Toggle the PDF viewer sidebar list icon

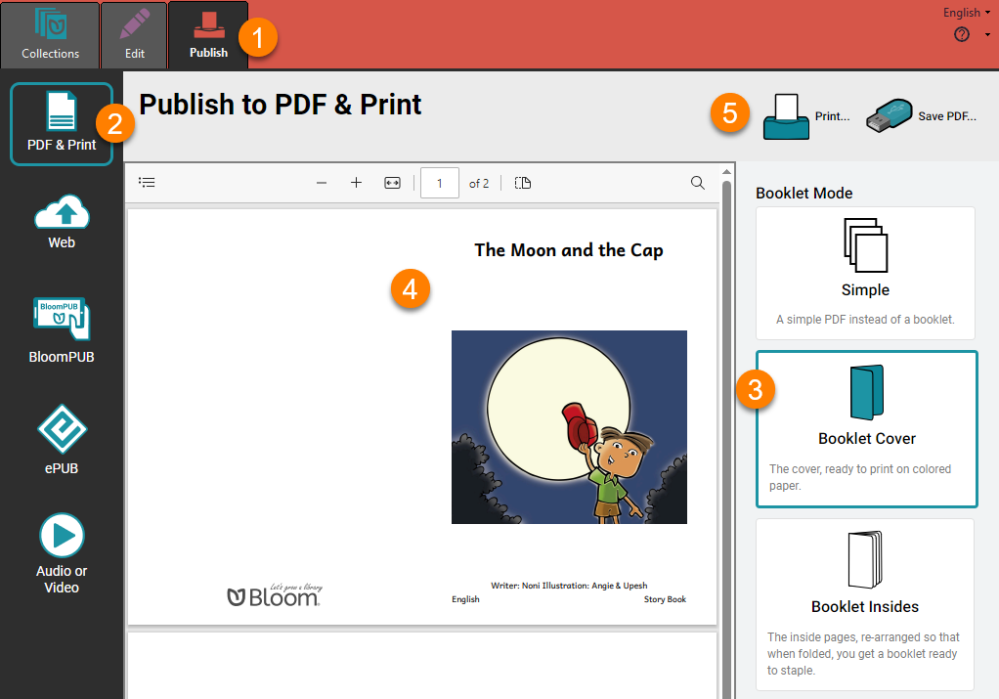tap(147, 183)
